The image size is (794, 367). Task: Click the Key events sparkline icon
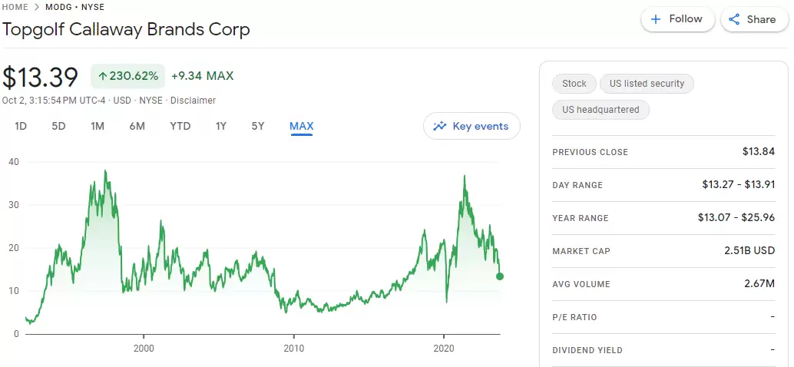[x=440, y=127]
